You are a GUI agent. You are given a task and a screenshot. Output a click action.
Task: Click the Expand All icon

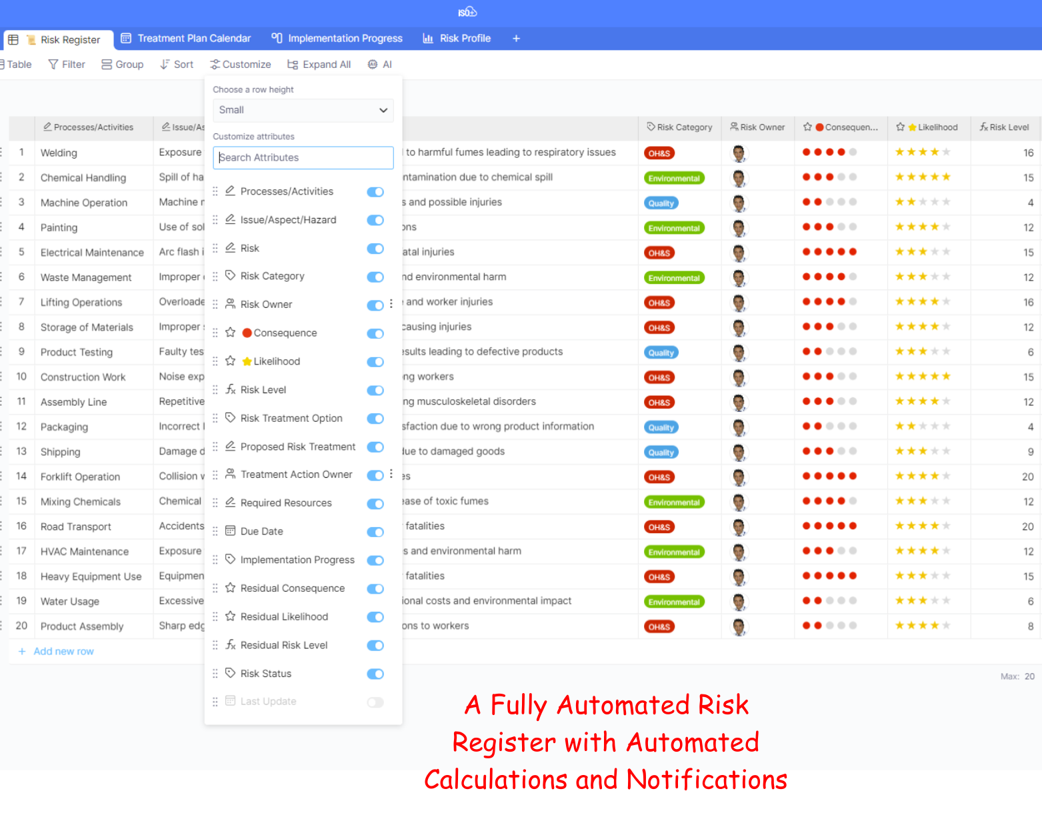tap(293, 65)
